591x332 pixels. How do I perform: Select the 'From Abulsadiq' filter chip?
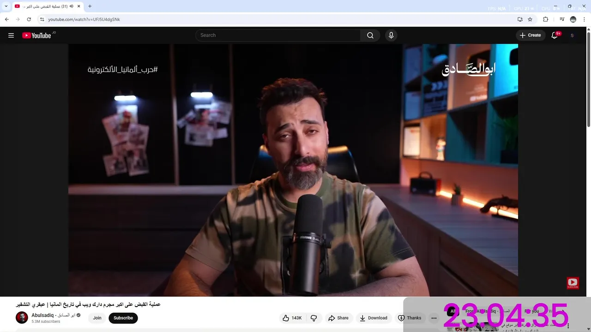pyautogui.click(x=487, y=311)
